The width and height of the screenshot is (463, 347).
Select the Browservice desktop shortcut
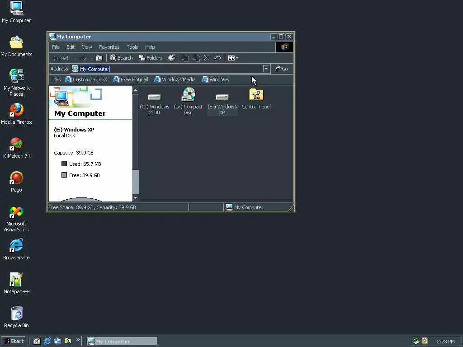coord(16,249)
